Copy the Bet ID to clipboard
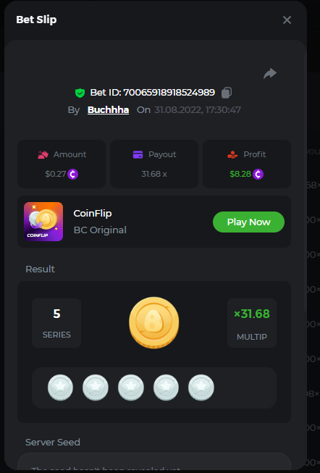 coord(227,93)
